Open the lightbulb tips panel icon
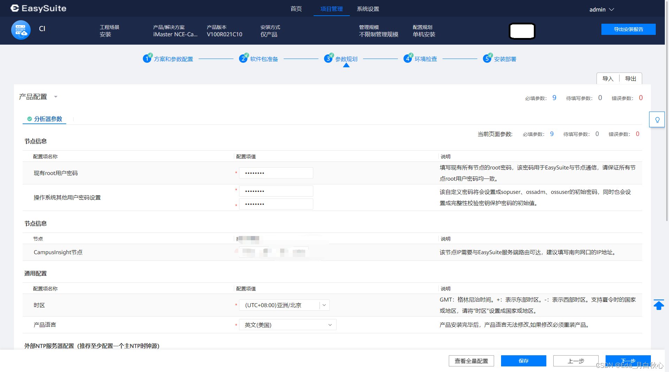669x372 pixels. point(657,120)
